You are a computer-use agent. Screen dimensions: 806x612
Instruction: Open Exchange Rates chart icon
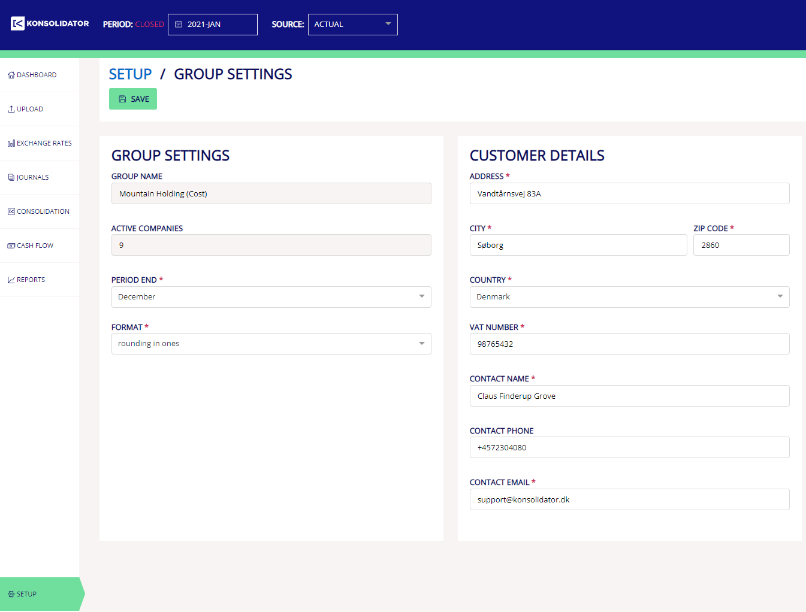(11, 144)
